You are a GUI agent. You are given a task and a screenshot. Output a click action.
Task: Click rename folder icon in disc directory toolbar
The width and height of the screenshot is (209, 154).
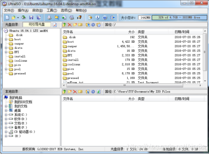(x=80, y=25)
